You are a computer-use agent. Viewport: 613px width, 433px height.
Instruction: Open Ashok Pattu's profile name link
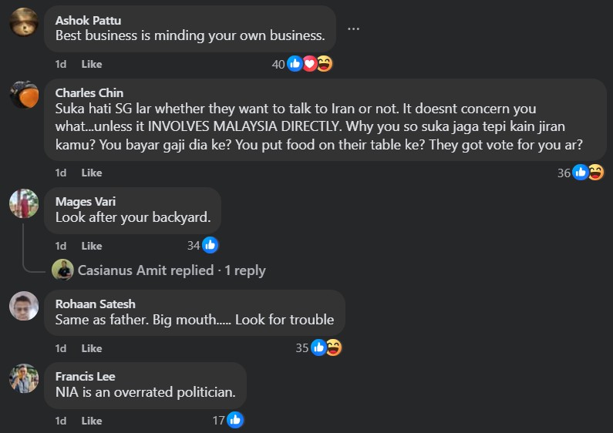pos(88,20)
